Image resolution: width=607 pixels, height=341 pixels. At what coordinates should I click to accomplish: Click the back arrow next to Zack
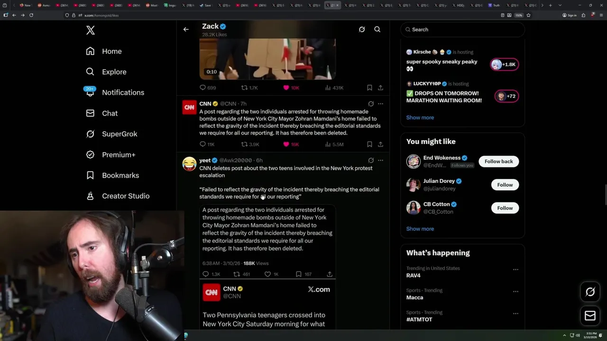click(186, 29)
